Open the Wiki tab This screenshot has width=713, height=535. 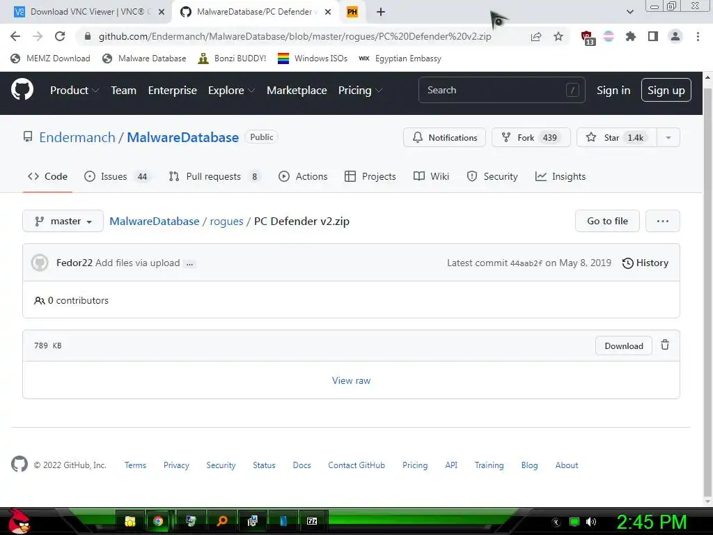(431, 176)
